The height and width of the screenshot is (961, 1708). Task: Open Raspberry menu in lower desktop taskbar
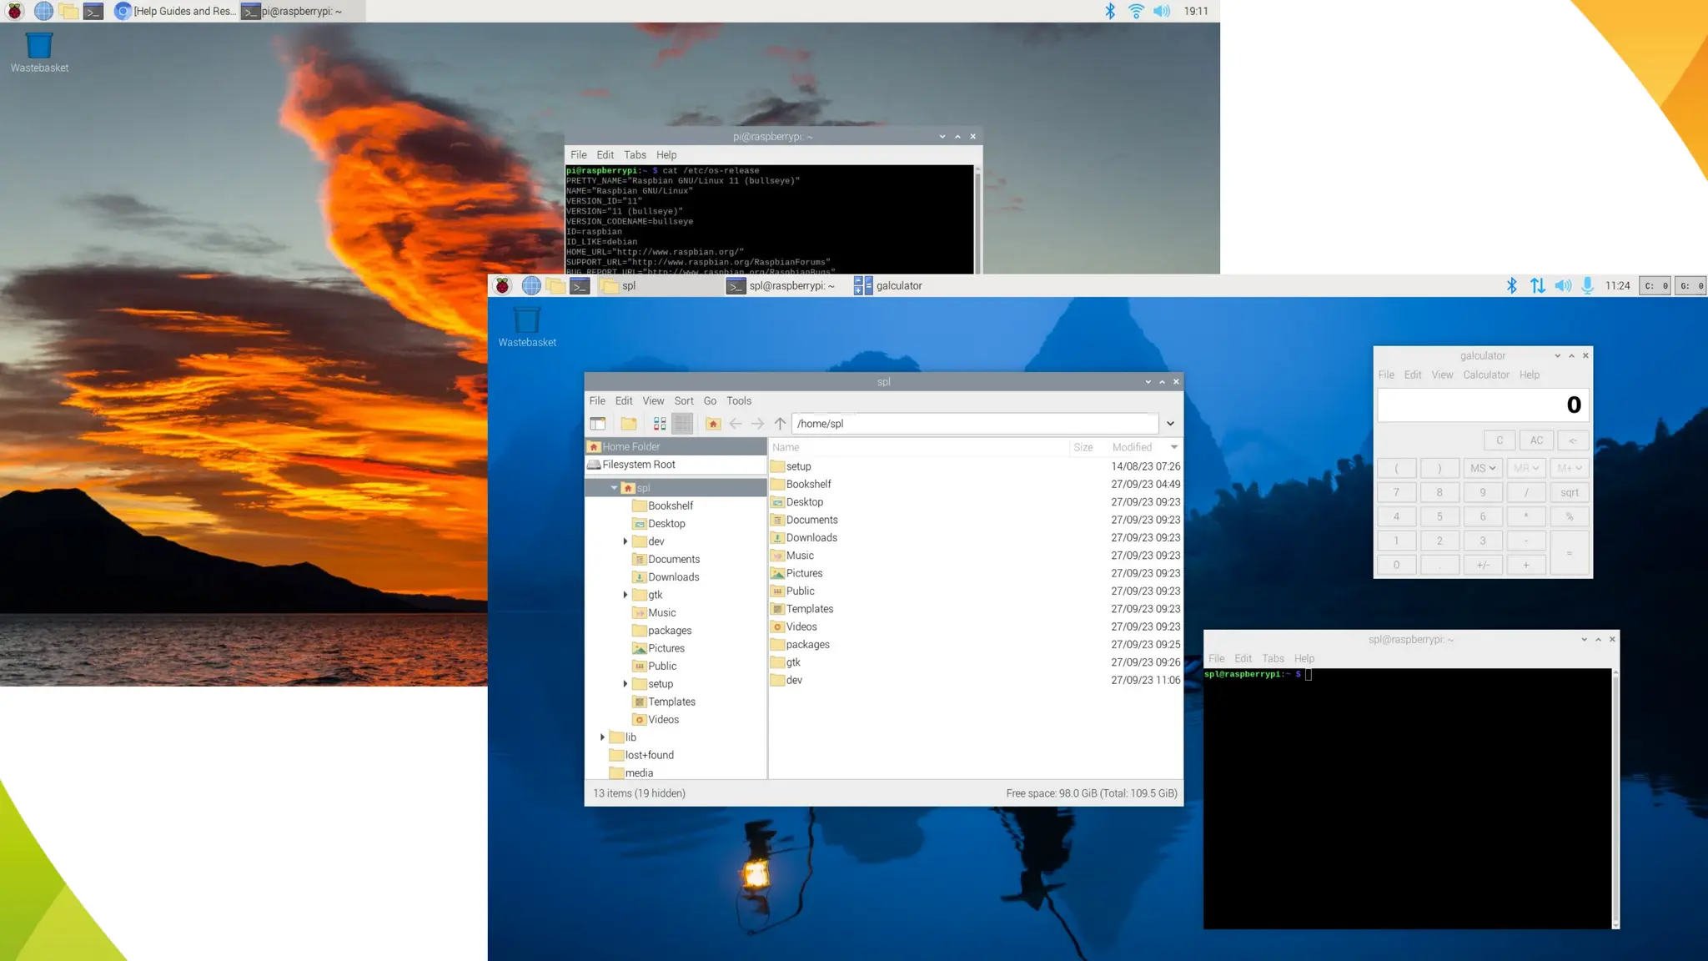[x=502, y=285]
